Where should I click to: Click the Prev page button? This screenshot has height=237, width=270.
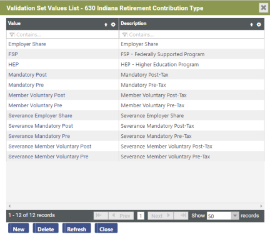coord(121,216)
